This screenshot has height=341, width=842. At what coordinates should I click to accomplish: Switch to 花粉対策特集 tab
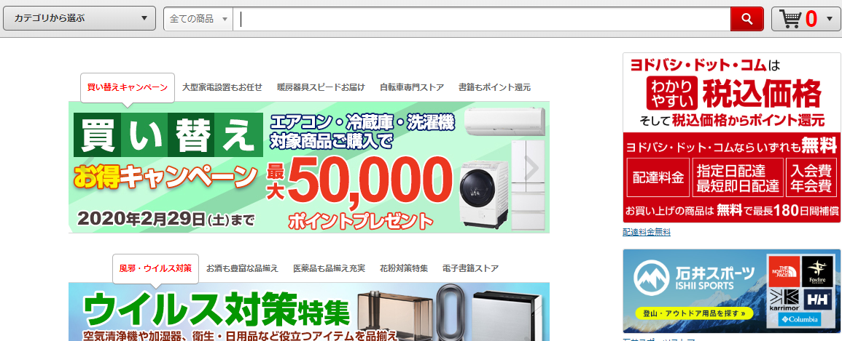(404, 268)
